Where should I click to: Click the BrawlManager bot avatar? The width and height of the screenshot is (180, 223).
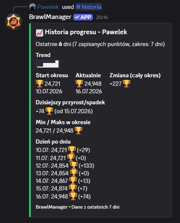coord(13,22)
